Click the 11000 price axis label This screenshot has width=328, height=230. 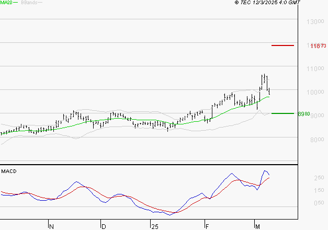[315, 68]
